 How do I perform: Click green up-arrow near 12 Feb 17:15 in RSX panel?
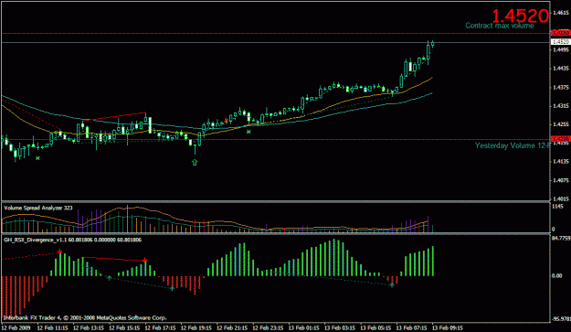point(173,288)
